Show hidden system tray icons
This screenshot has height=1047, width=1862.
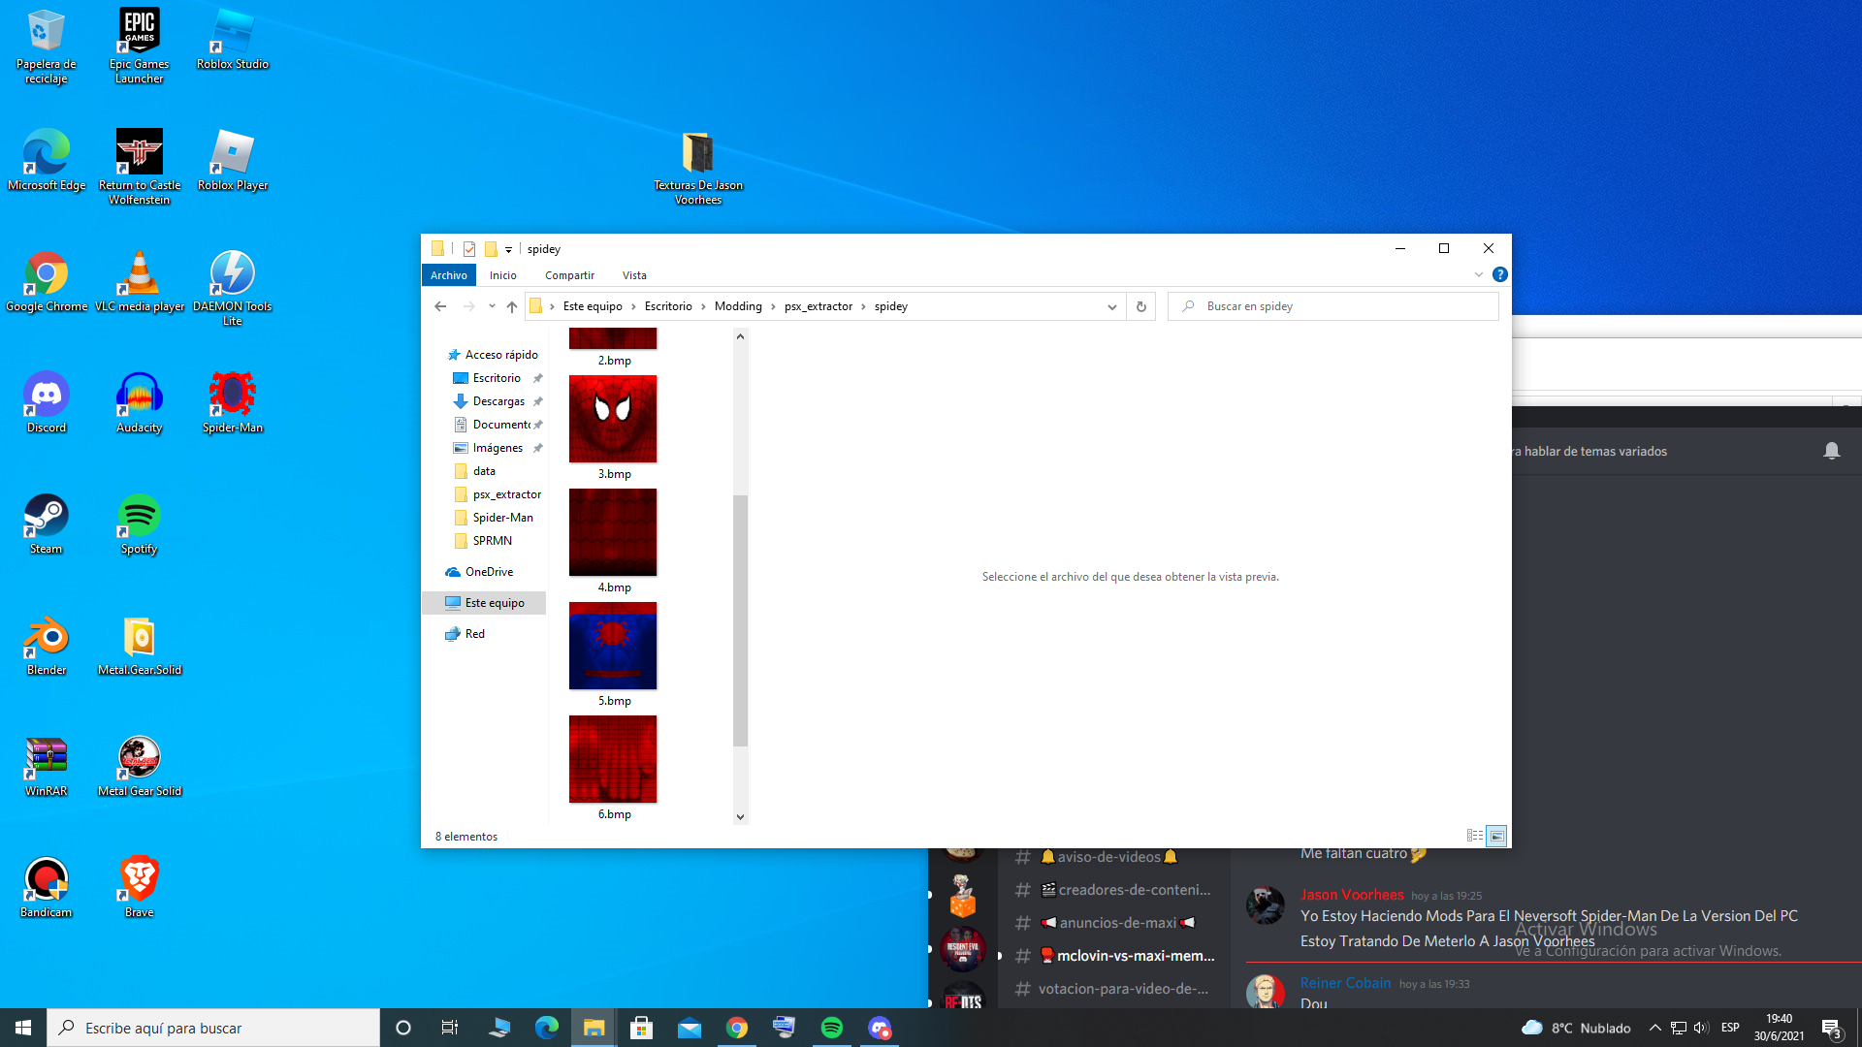coord(1654,1028)
